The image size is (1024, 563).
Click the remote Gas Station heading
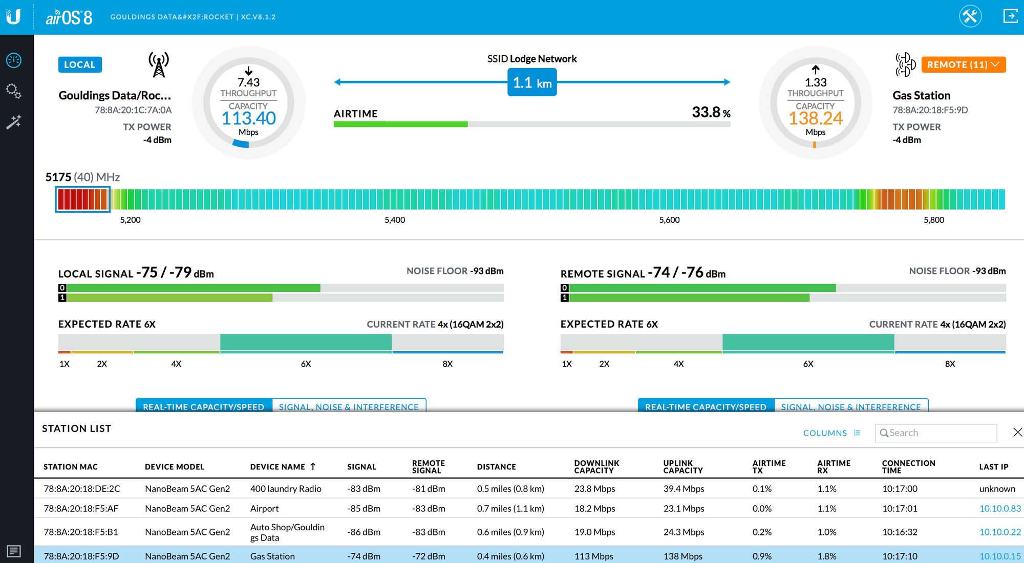tap(921, 96)
